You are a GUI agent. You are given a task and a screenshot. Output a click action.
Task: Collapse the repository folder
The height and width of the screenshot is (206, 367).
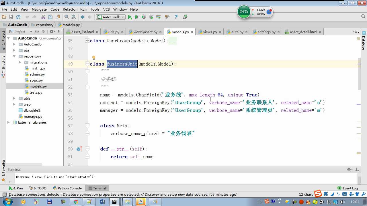tap(14, 56)
